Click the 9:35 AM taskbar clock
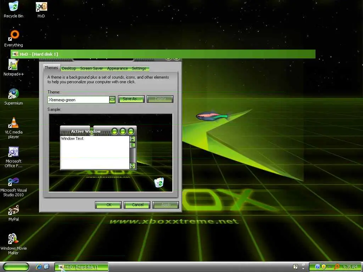363x272 pixels. click(350, 267)
